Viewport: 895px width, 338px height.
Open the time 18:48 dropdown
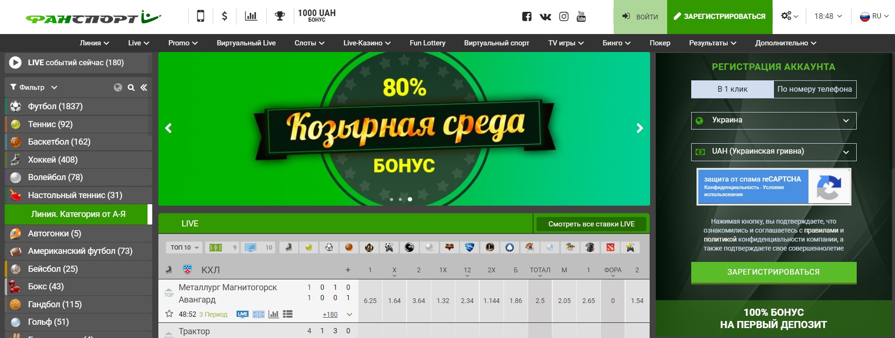coord(828,16)
